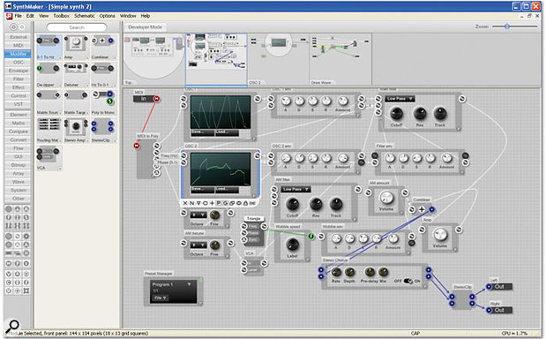Click the lock icon on OSC 2 action bar
Viewport: 547px width, 339px height.
click(245, 203)
